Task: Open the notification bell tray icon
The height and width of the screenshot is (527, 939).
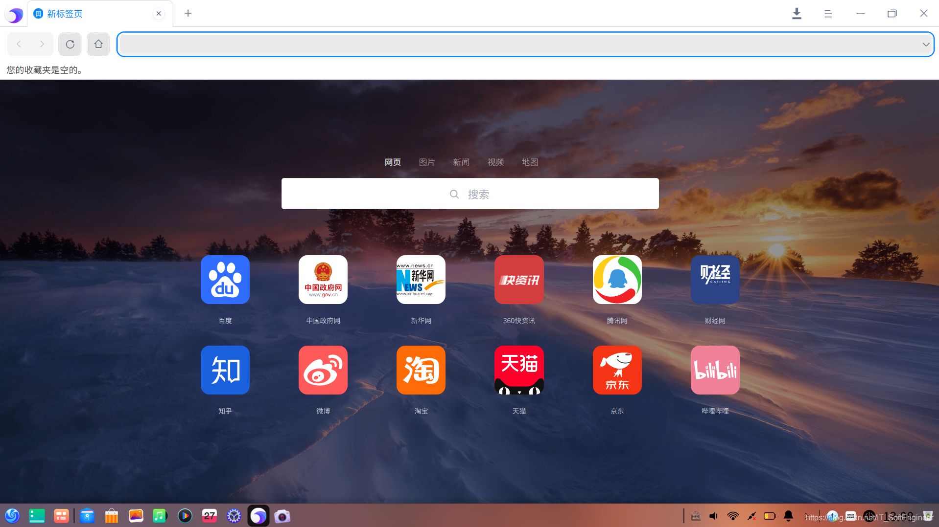Action: [788, 516]
